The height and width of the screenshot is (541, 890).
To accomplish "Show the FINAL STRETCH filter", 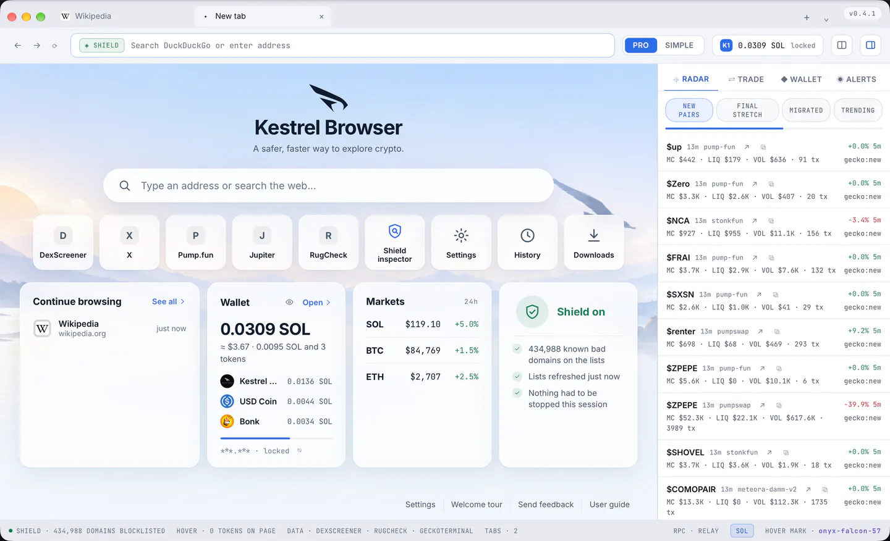I will [x=747, y=111].
